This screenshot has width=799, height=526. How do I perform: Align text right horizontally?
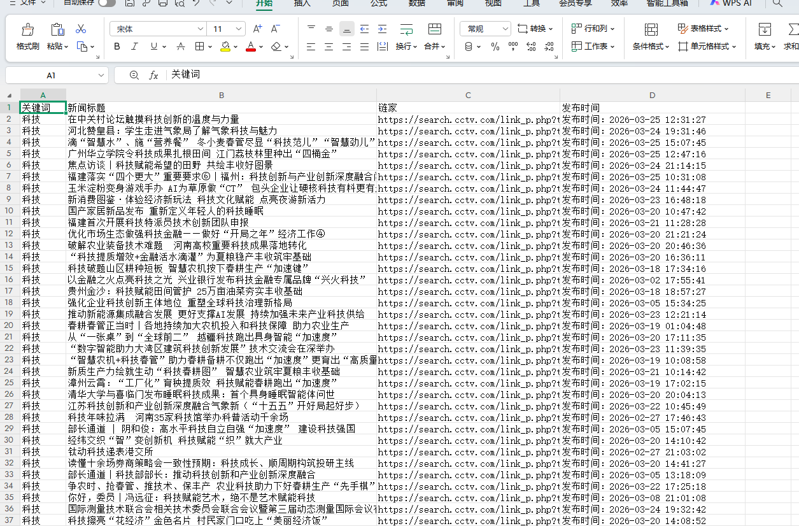346,46
